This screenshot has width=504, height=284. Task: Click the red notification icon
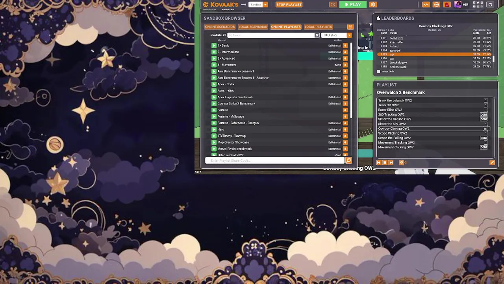pos(447,5)
